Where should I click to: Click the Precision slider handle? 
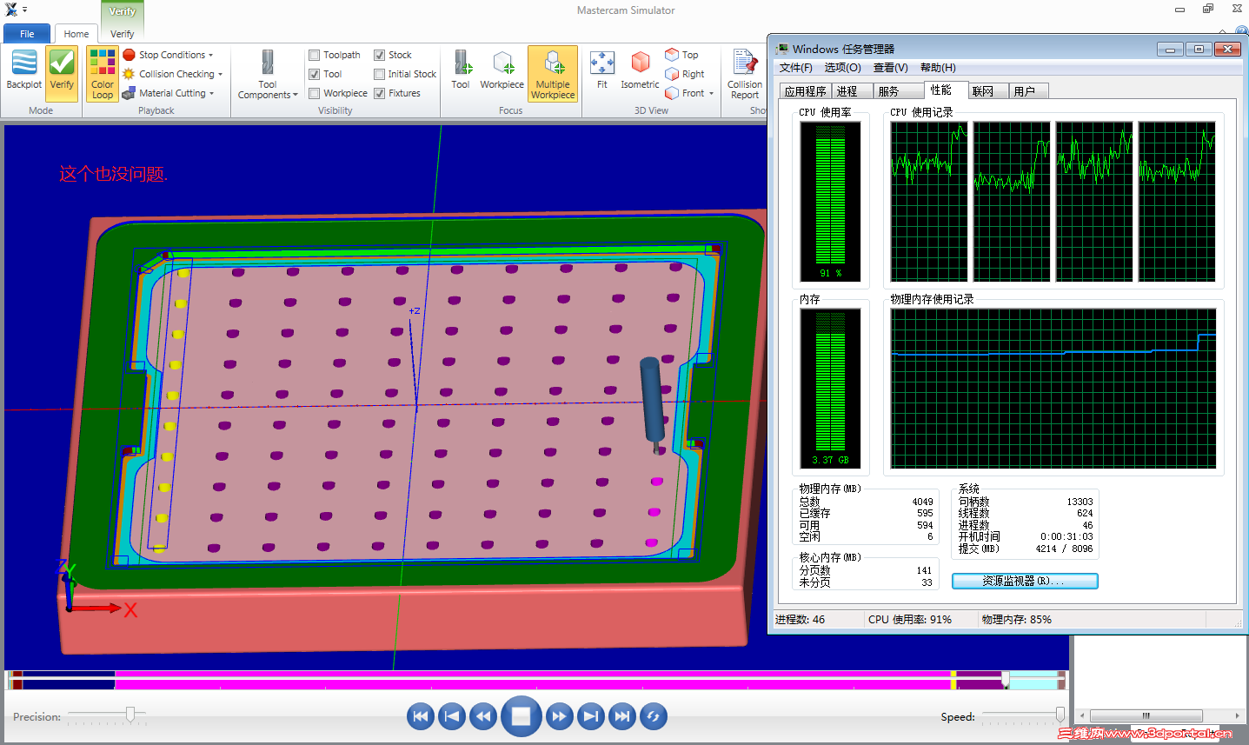(x=130, y=715)
